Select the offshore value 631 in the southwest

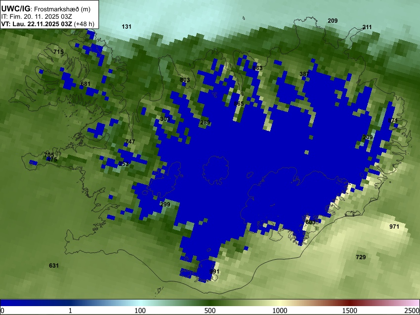pos(54,266)
